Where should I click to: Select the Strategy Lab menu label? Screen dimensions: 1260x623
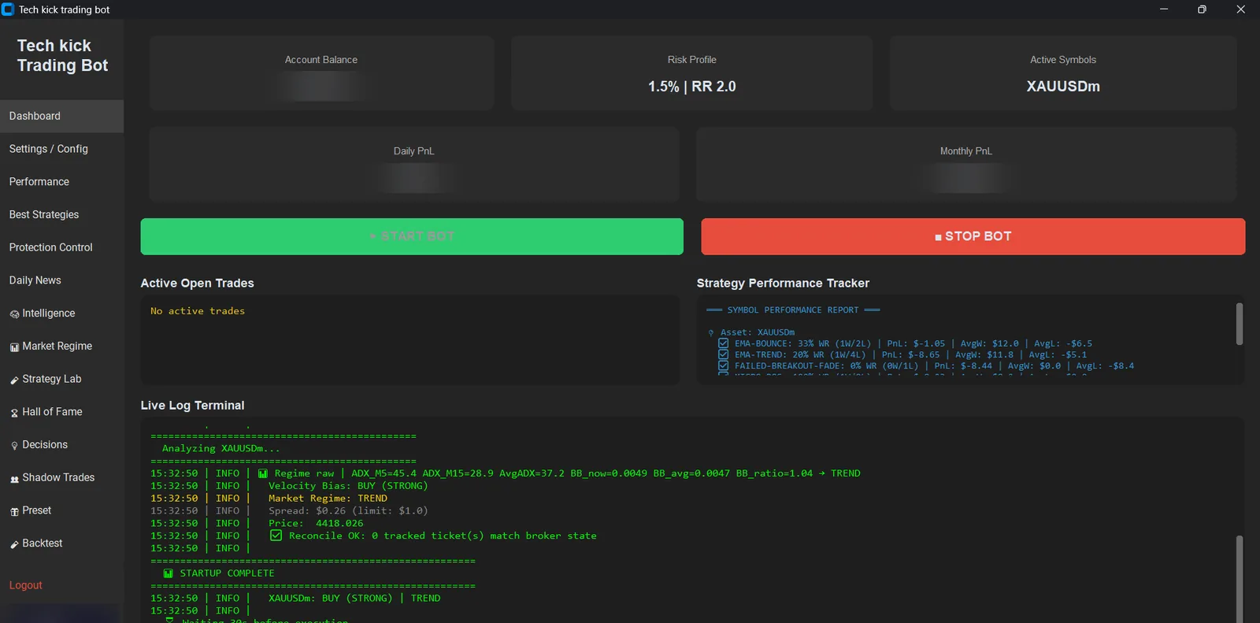pyautogui.click(x=52, y=379)
